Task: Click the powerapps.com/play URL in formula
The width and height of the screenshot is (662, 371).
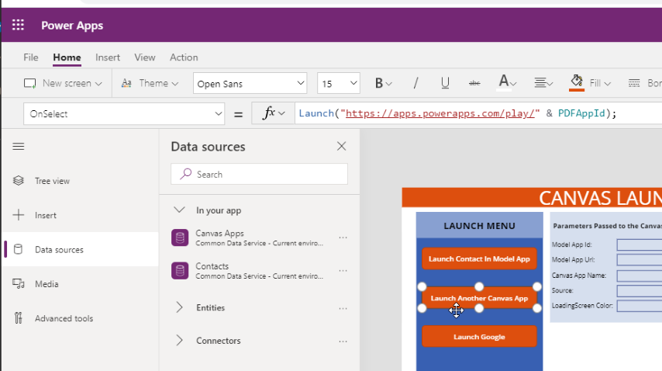Action: (440, 113)
